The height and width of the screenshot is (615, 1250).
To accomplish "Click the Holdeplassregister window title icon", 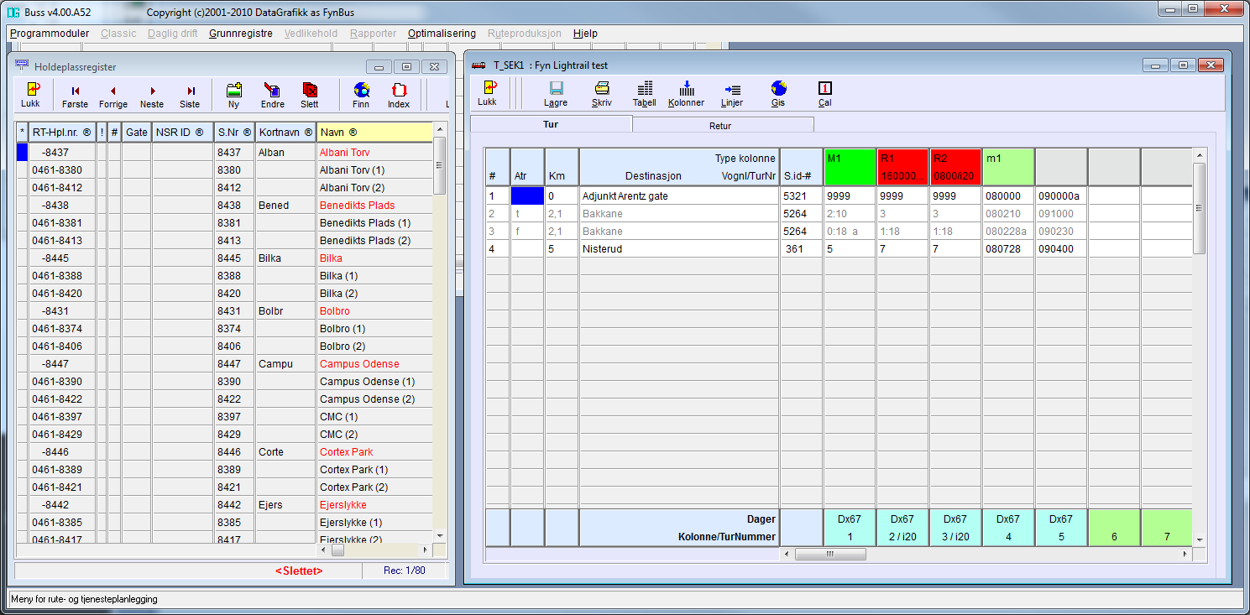I will tap(22, 65).
